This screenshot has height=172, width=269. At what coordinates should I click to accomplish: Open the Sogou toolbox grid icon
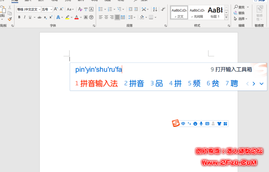pyautogui.click(x=225, y=124)
